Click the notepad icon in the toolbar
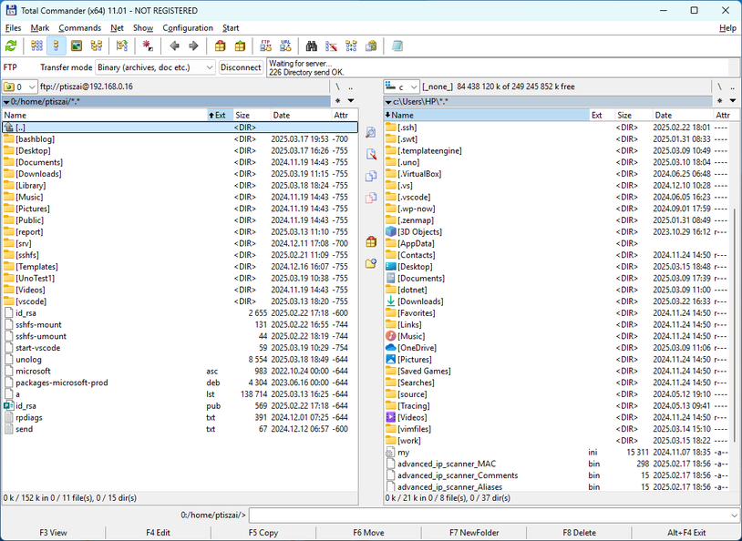This screenshot has width=742, height=541. tap(397, 46)
